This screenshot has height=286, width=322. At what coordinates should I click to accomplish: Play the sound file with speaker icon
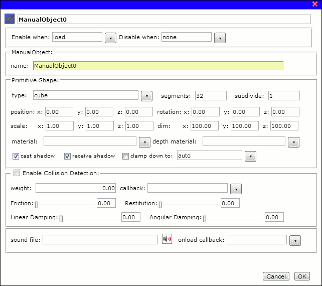click(x=167, y=239)
